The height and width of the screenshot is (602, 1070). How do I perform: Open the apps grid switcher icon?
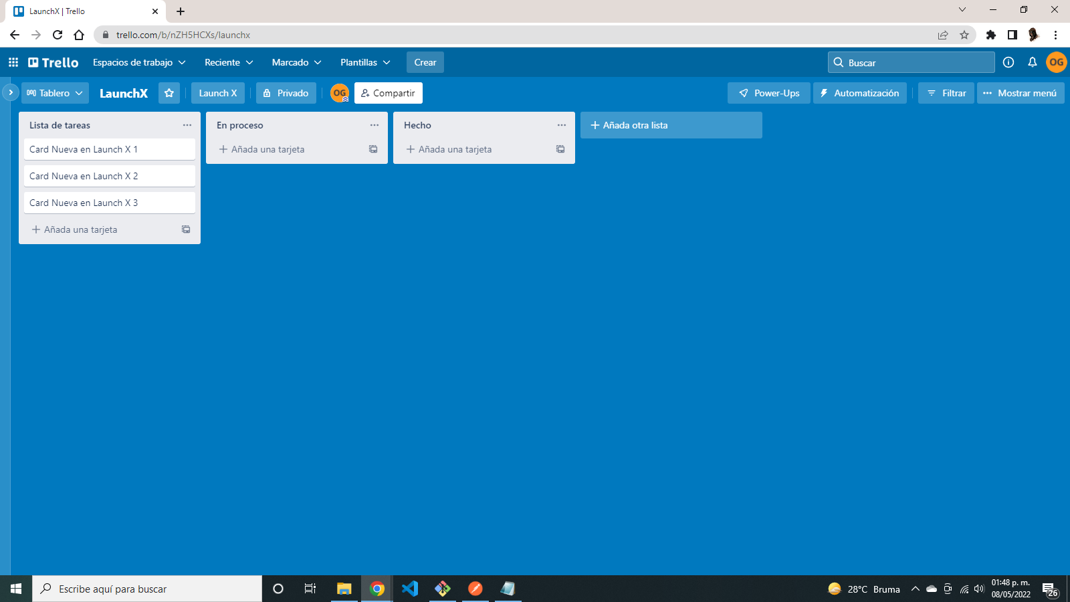pyautogui.click(x=13, y=62)
